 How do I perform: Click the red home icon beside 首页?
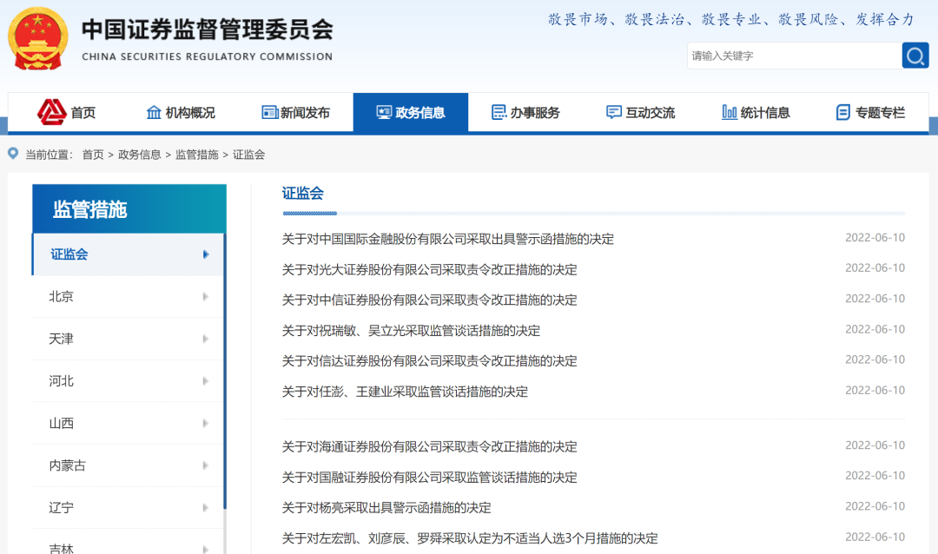(52, 112)
